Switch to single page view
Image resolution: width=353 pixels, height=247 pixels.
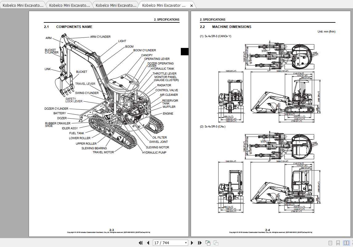(x=330, y=243)
